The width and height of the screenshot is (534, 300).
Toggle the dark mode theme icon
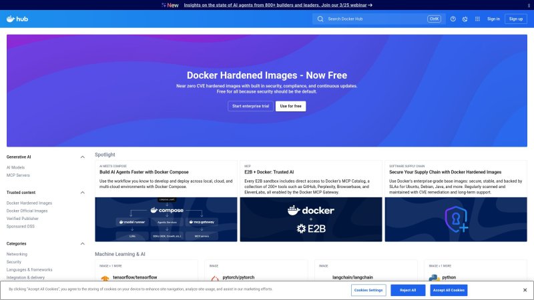(465, 19)
